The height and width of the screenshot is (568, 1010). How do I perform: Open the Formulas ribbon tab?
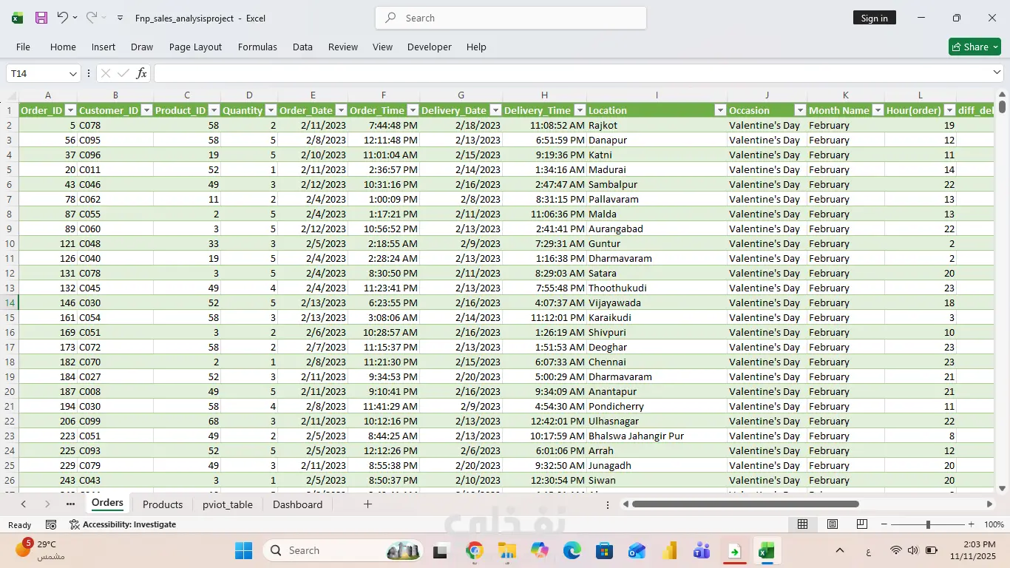point(257,47)
